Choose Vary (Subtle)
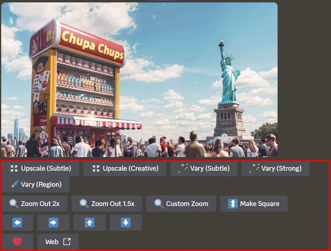The height and width of the screenshot is (251, 331). click(x=204, y=168)
